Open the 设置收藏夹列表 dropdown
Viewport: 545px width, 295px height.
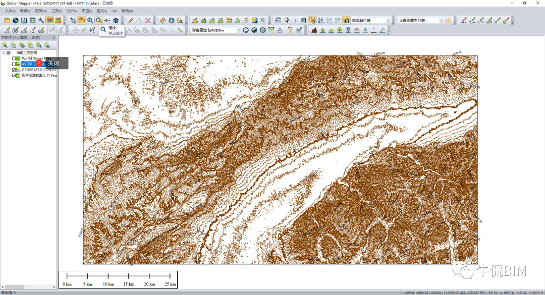[x=441, y=20]
